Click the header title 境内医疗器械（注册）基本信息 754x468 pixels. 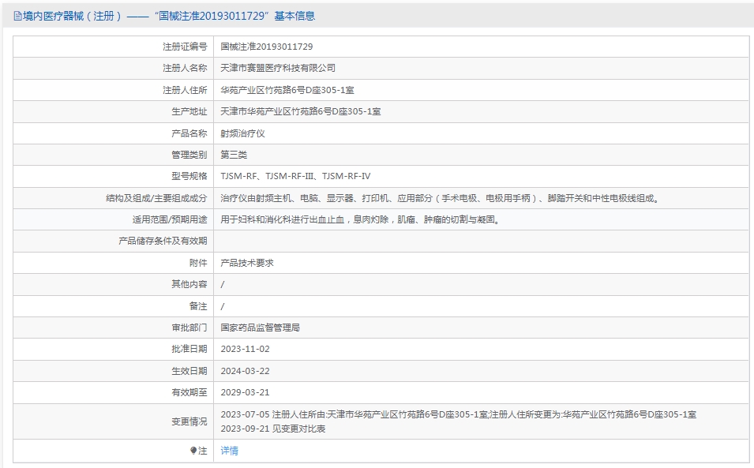(169, 17)
